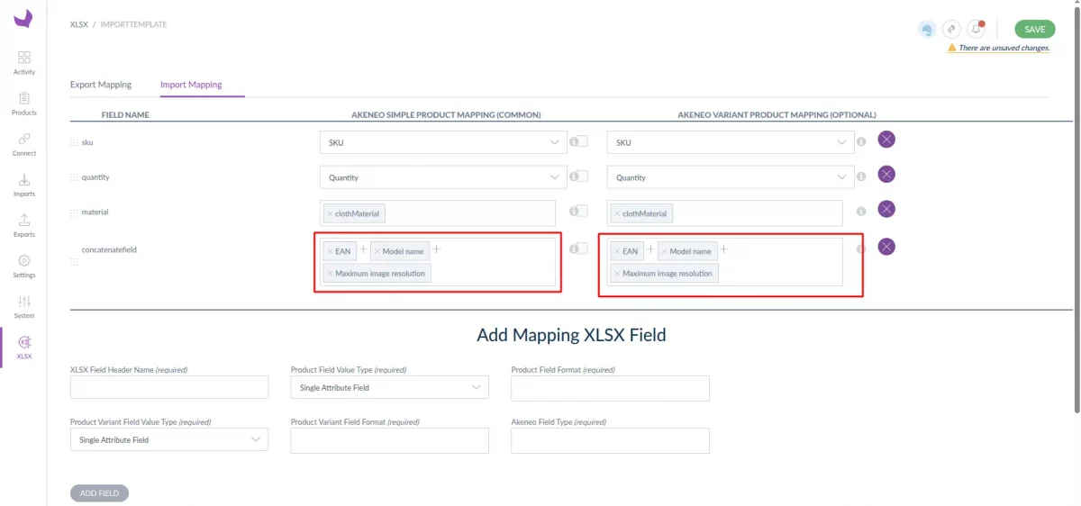Open the Connect section in the sidebar

24,143
